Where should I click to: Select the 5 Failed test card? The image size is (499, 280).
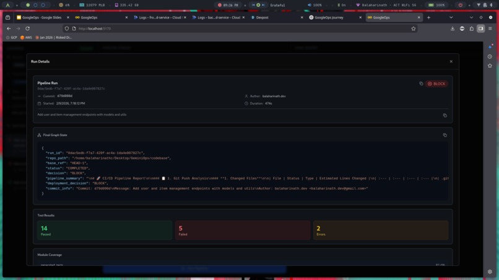tap(243, 230)
